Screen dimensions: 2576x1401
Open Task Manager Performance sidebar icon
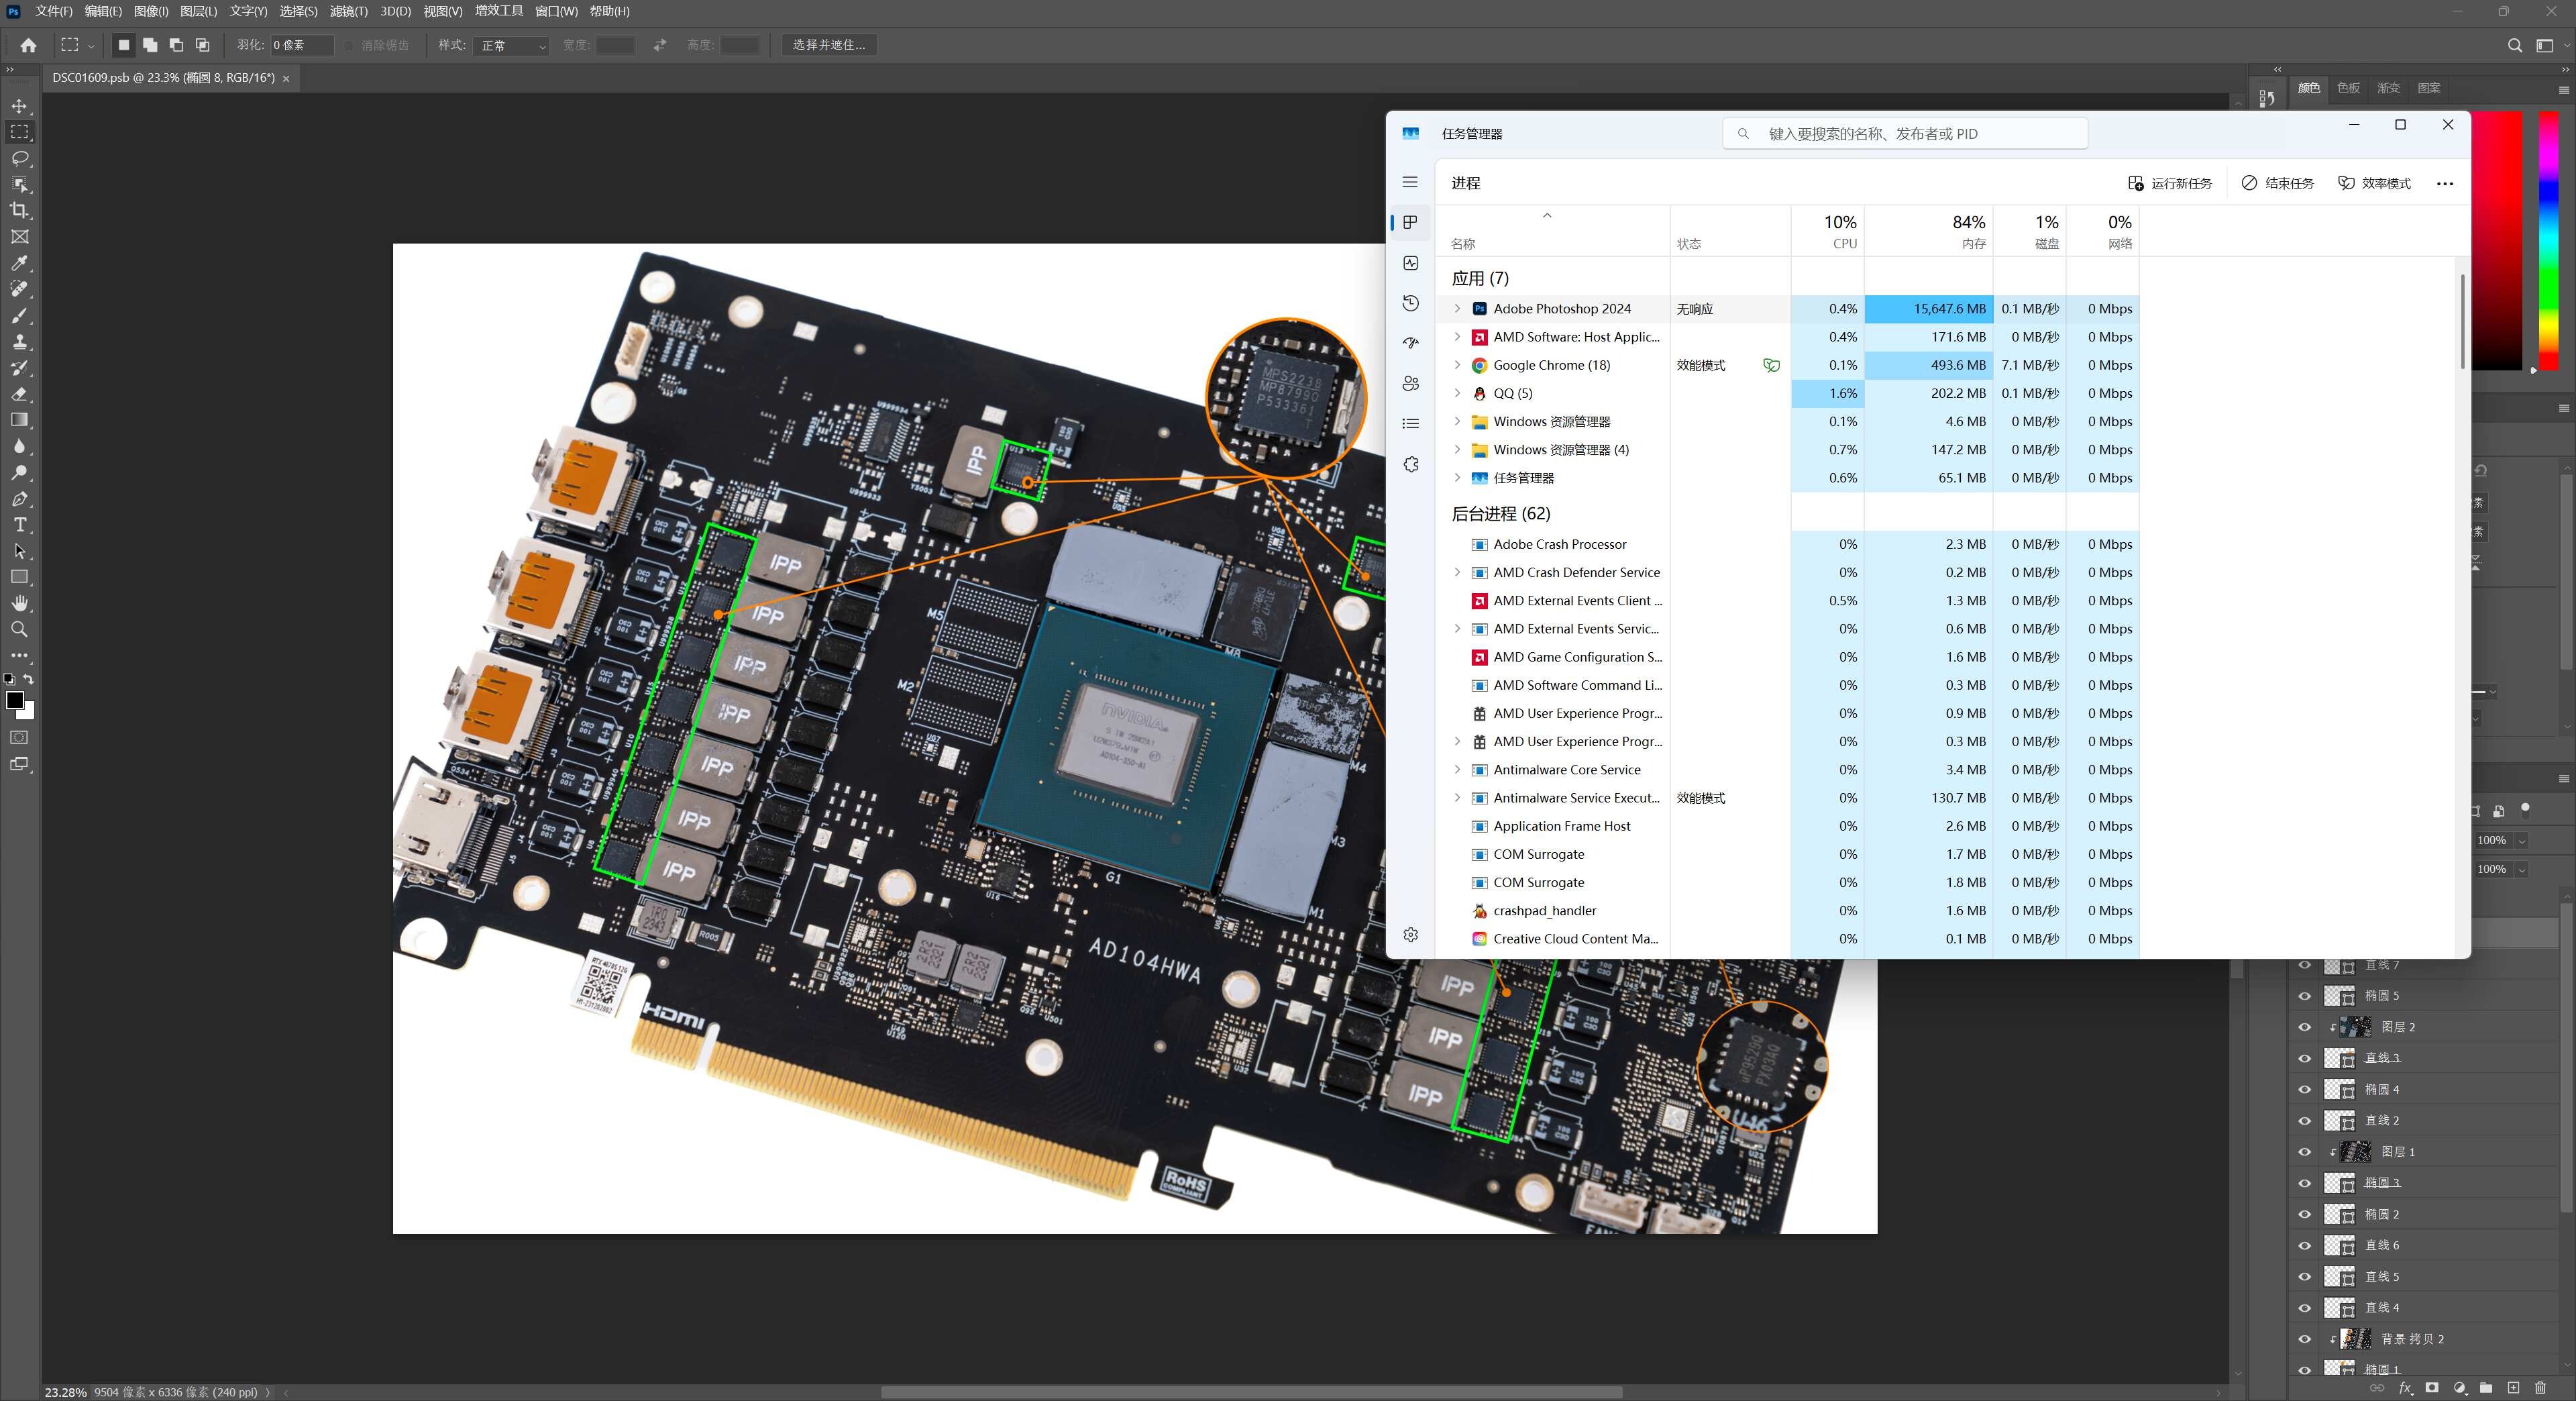1411,263
